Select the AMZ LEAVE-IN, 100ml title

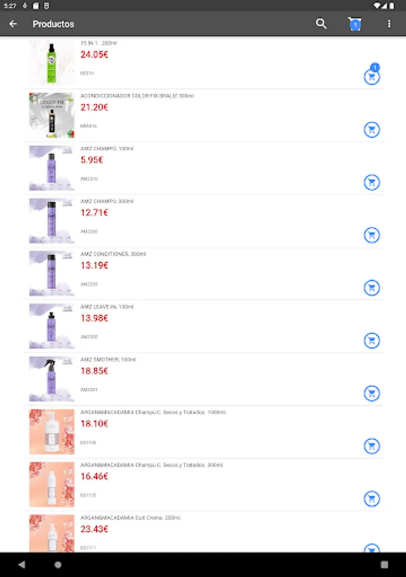107,307
